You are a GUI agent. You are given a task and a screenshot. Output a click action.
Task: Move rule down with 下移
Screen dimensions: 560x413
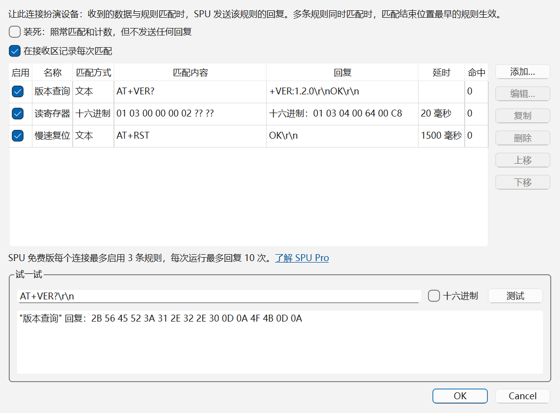click(523, 182)
